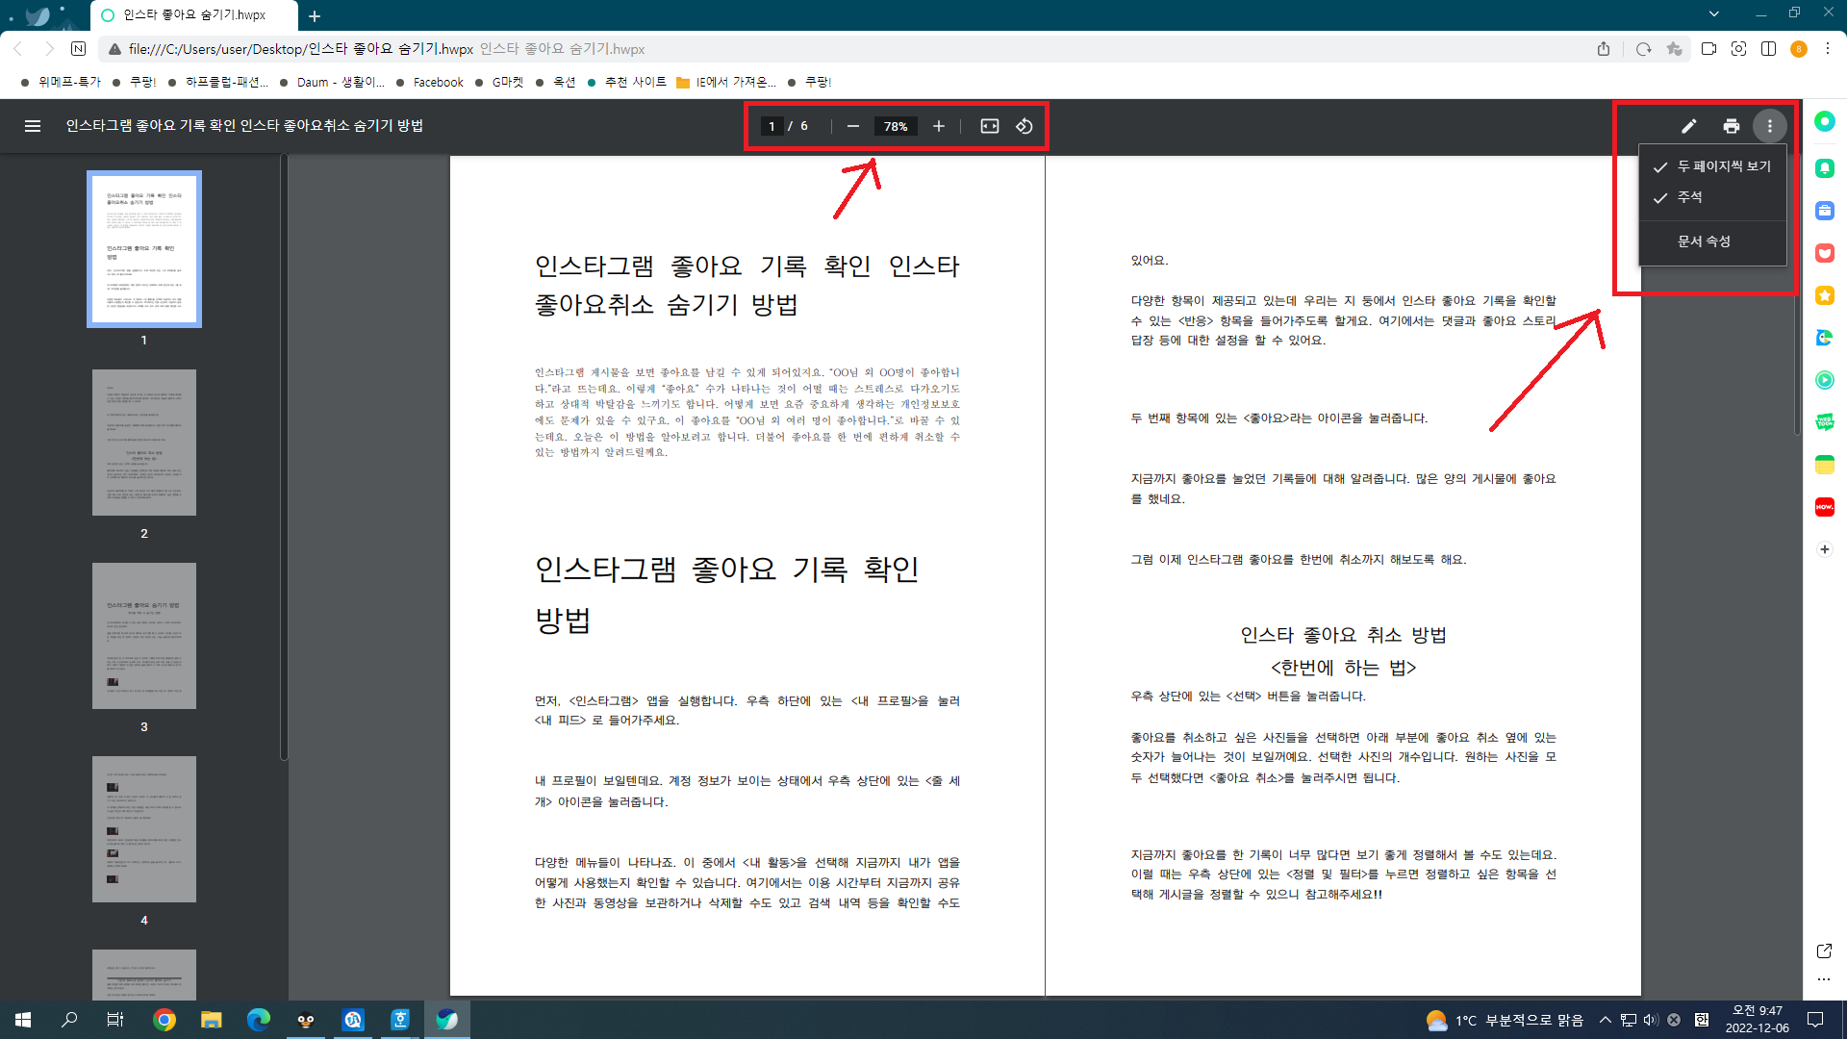Toggle the sidebar hamburger menu
This screenshot has width=1847, height=1039.
coord(33,126)
